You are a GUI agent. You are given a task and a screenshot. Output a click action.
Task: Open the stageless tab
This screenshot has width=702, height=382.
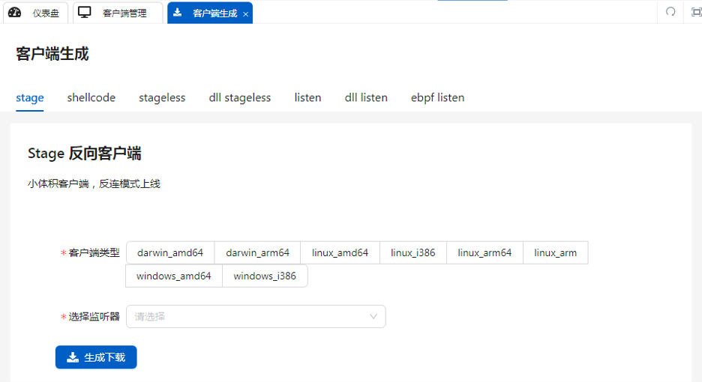[x=162, y=97]
